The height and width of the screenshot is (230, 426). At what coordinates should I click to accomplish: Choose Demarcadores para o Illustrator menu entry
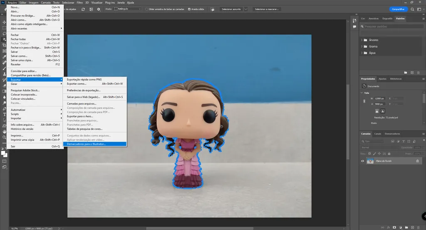coord(87,144)
